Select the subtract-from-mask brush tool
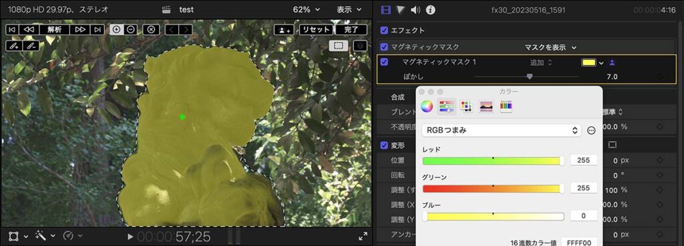The width and height of the screenshot is (684, 246). [x=31, y=45]
